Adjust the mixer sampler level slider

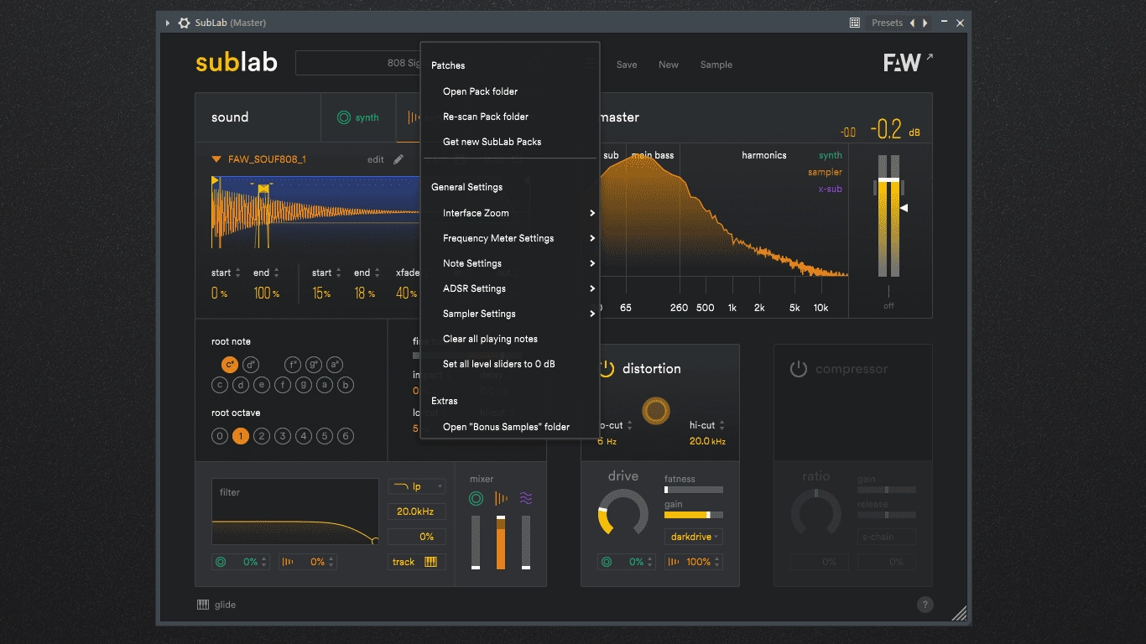pyautogui.click(x=501, y=543)
